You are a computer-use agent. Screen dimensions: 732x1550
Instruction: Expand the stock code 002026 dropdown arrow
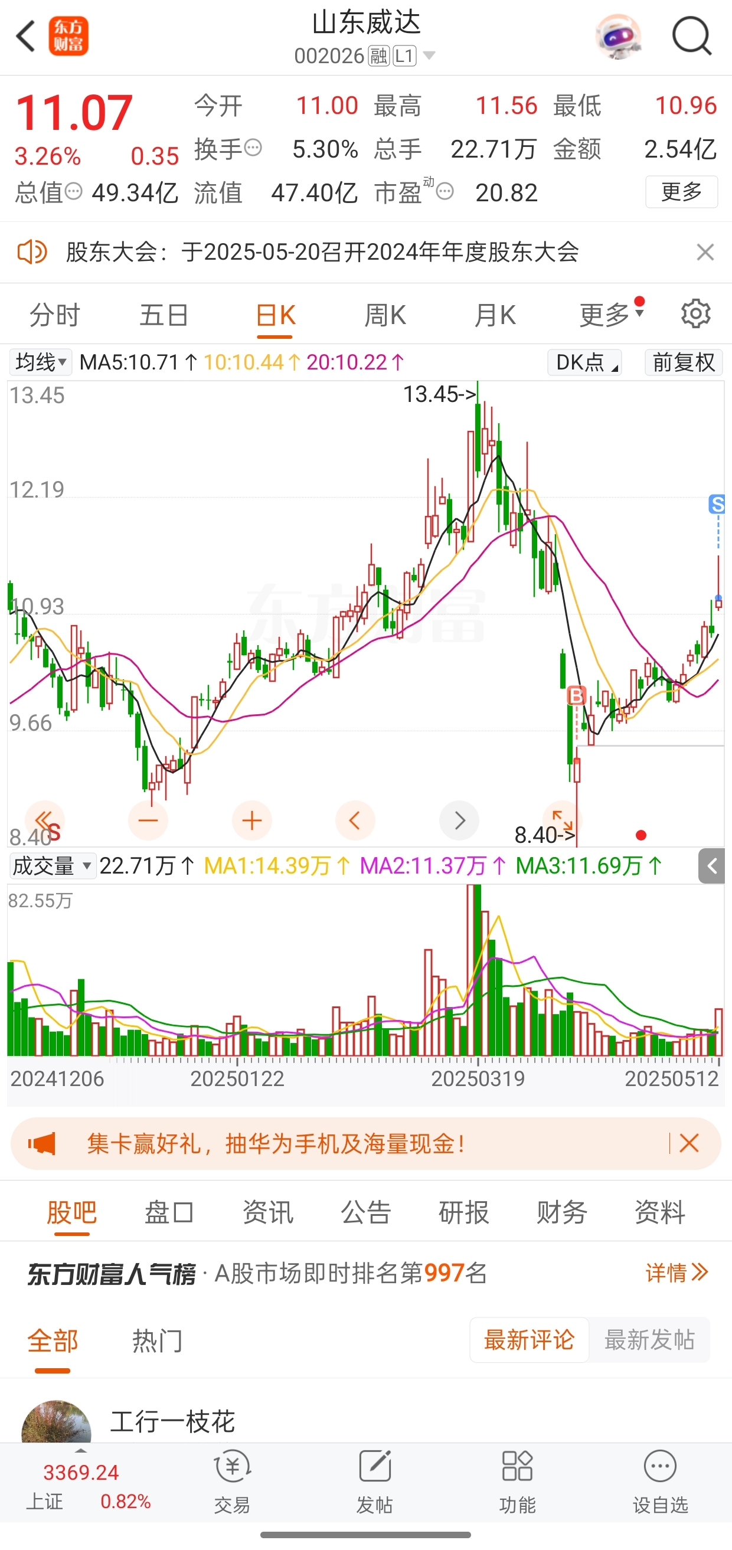pos(429,56)
